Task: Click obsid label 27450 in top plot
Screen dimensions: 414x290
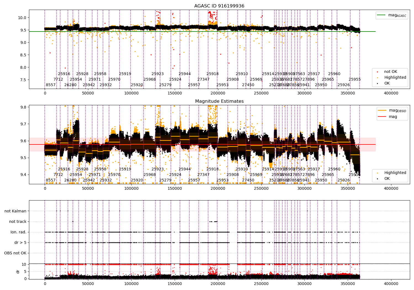Action: click(x=248, y=85)
